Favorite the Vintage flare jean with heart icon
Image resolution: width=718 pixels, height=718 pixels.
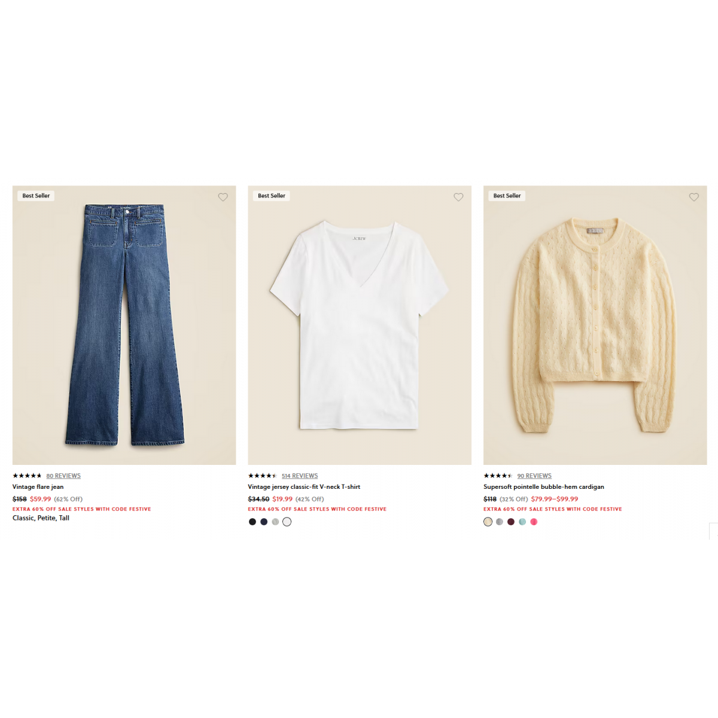coord(223,197)
